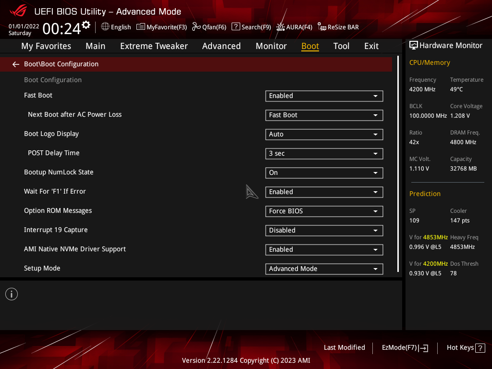This screenshot has height=369, width=492.
Task: Go back with the left arrow
Action: click(x=16, y=64)
